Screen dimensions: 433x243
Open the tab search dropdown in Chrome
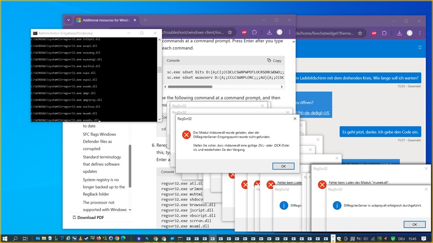[x=68, y=20]
